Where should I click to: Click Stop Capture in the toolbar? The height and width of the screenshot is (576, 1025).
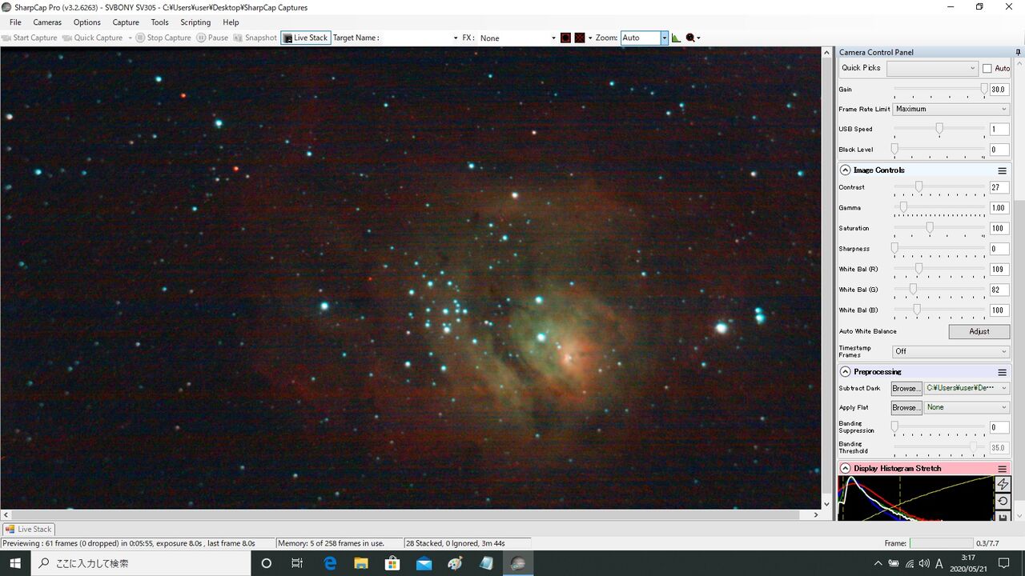tap(163, 38)
